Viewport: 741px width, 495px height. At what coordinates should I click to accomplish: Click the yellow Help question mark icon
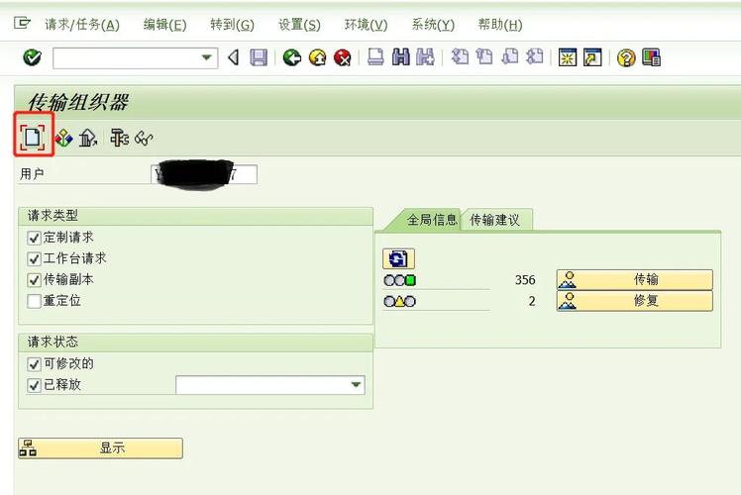pyautogui.click(x=626, y=58)
